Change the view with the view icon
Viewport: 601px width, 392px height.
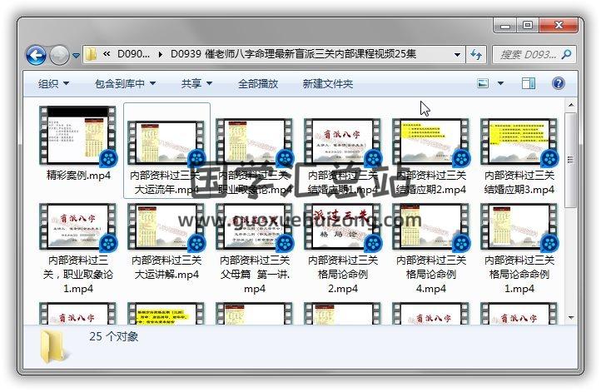tap(483, 83)
